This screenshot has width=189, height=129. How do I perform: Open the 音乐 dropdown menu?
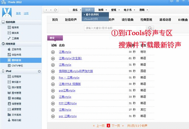click(x=77, y=10)
